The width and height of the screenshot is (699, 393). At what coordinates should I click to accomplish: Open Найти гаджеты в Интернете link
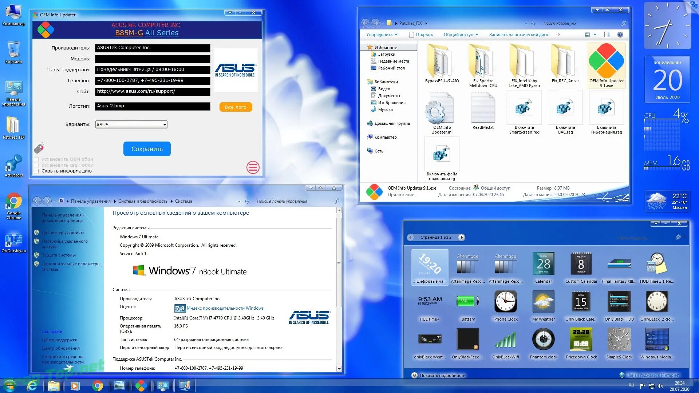pyautogui.click(x=652, y=375)
